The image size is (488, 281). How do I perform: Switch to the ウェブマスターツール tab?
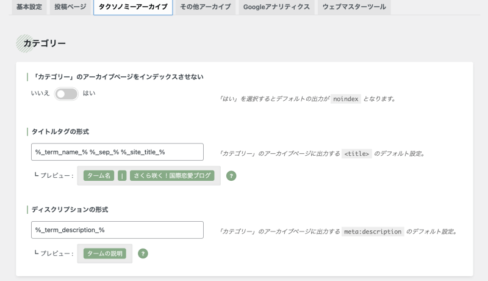pyautogui.click(x=354, y=7)
